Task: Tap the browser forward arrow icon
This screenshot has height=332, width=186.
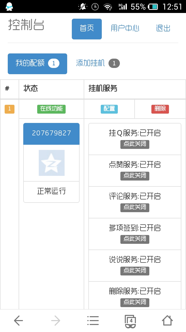Action: [56, 321]
